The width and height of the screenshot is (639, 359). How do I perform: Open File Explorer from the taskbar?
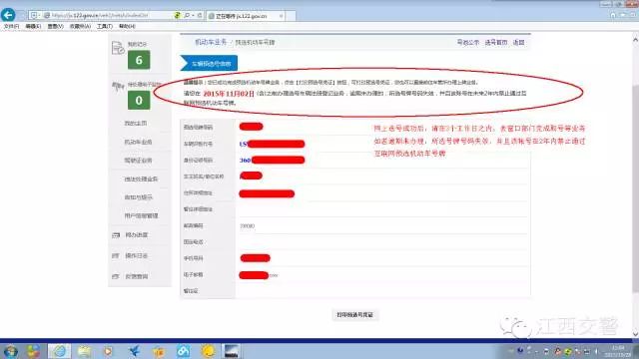(84, 351)
